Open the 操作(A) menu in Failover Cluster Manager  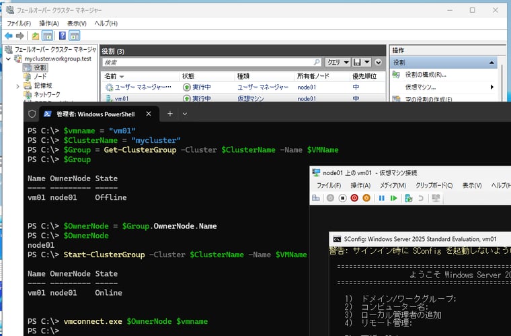[x=49, y=24]
